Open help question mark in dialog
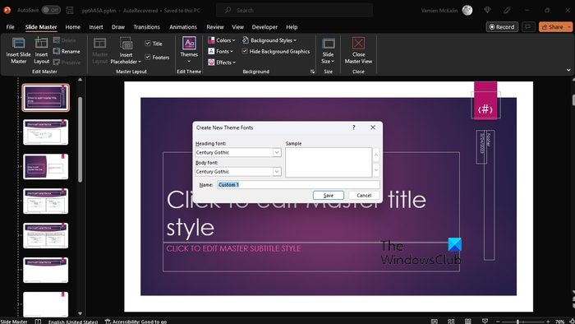575x324 pixels. point(353,127)
